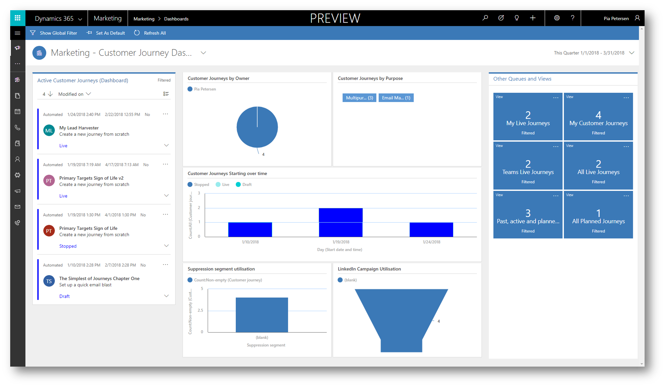Expand the stopped Primary Targets Sign of Life card

coord(166,246)
